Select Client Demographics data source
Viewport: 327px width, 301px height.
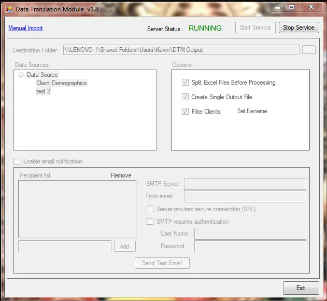click(x=62, y=83)
